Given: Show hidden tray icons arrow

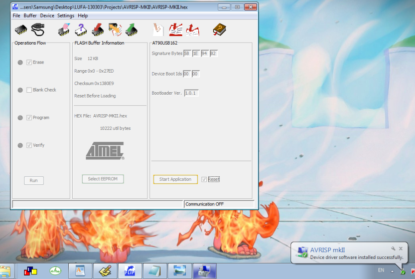Looking at the screenshot, I should point(392,271).
